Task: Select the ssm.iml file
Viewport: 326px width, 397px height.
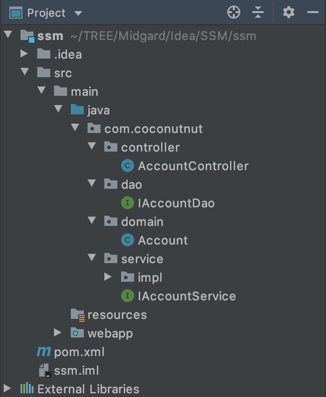Action: coord(76,371)
